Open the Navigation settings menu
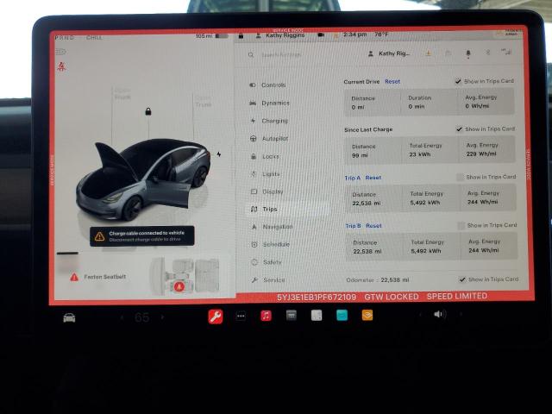 276,226
